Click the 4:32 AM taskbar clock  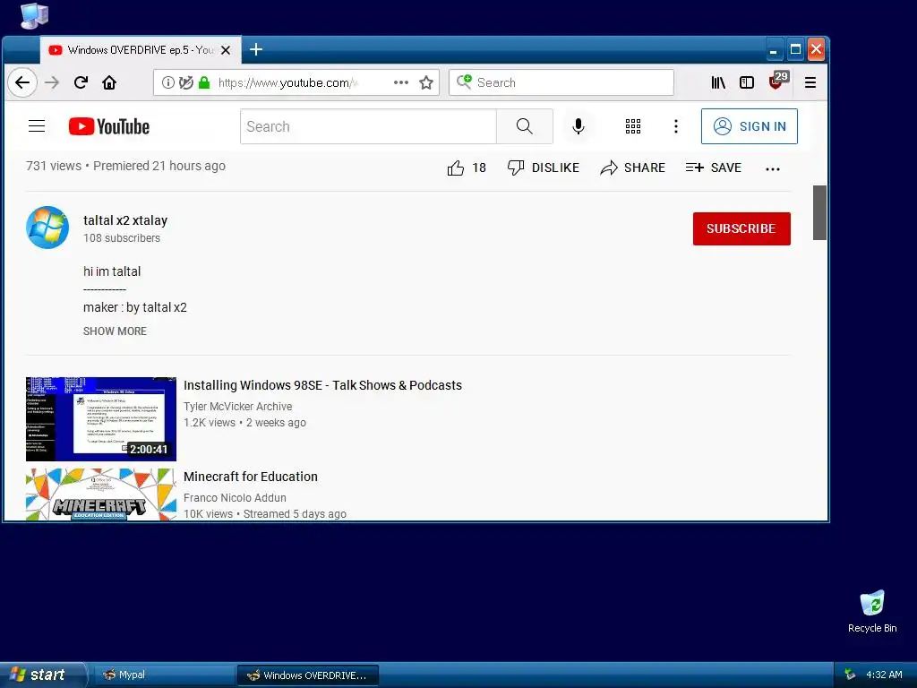884,675
